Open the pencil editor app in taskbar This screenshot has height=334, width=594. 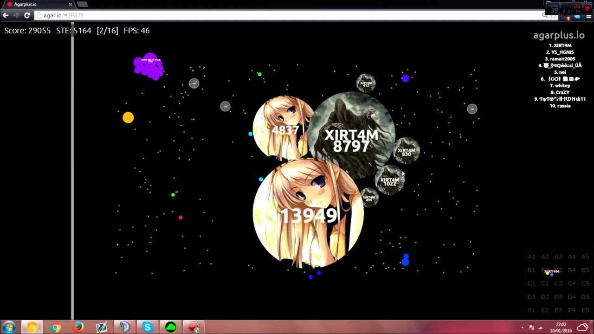tap(101, 328)
